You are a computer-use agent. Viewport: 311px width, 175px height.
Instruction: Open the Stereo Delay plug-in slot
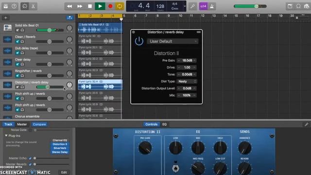click(60, 152)
